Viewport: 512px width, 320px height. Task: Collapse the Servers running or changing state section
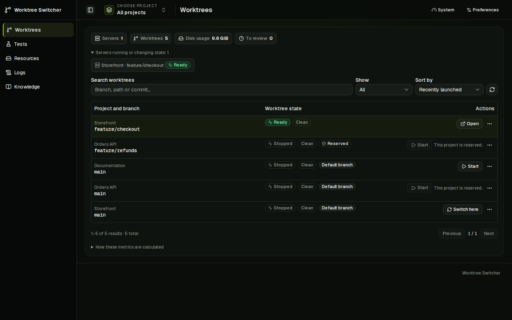click(130, 53)
